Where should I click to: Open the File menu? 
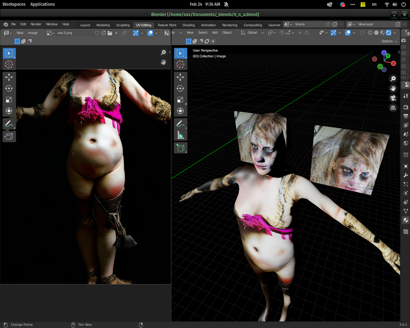click(13, 24)
